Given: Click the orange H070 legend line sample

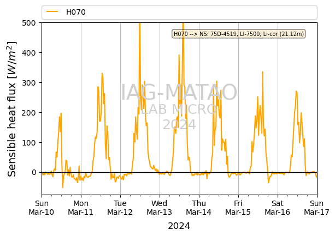Looking at the screenshot, I should [52, 11].
